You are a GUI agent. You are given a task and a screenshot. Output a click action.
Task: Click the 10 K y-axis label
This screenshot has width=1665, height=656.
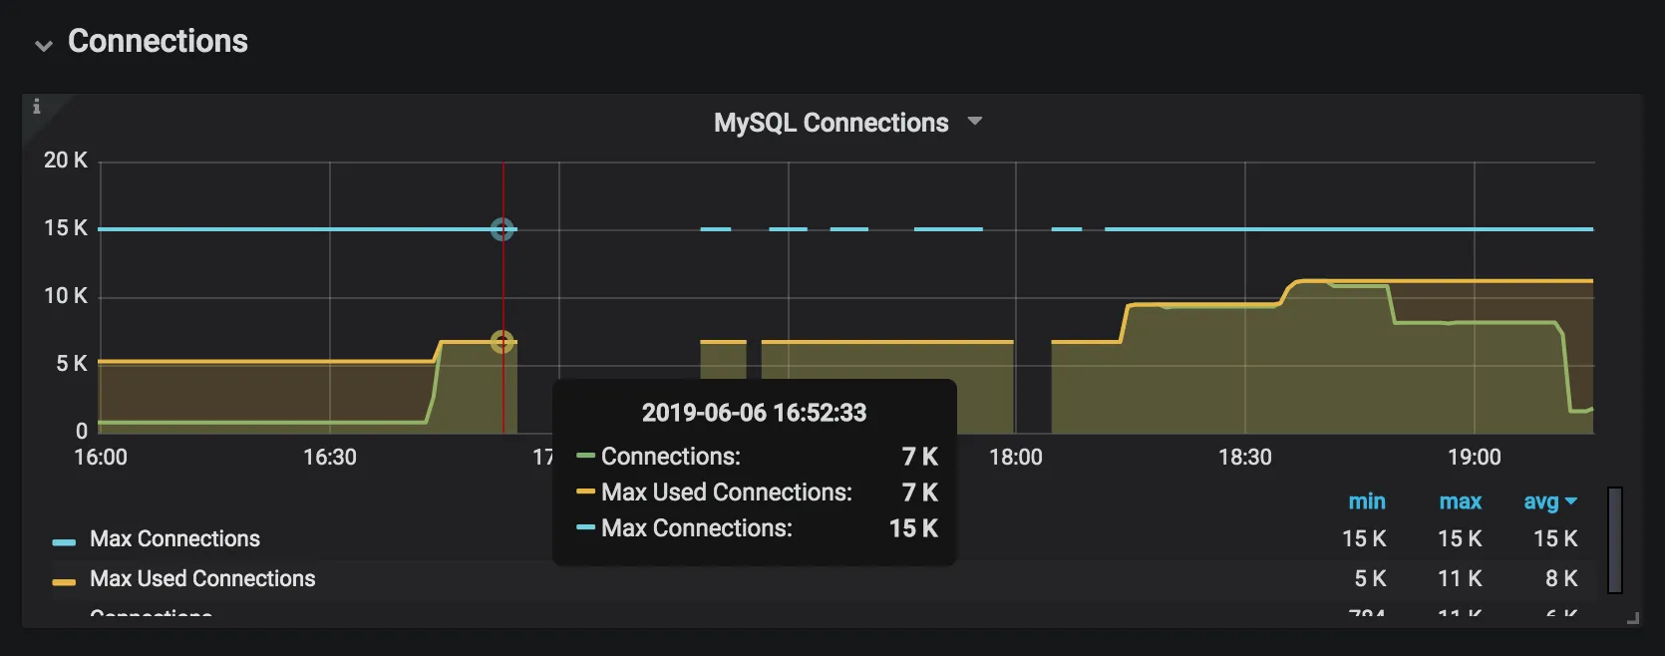point(66,296)
